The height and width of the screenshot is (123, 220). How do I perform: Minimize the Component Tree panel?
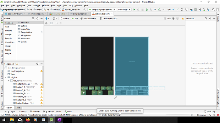(x=41, y=64)
